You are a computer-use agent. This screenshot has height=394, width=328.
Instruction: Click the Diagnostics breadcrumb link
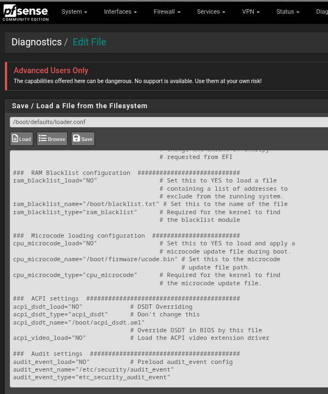37,42
